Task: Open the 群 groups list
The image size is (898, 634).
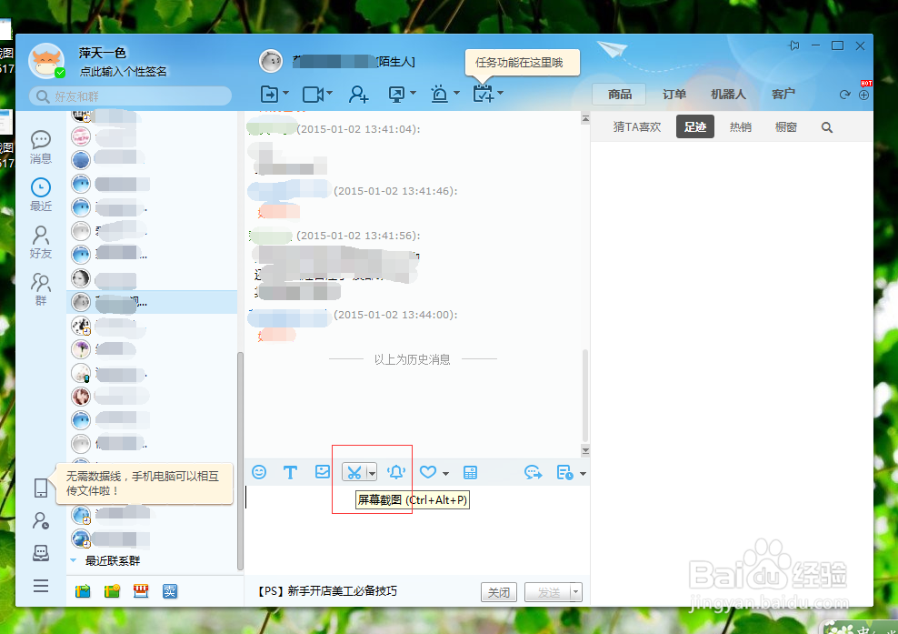Action: pyautogui.click(x=41, y=289)
